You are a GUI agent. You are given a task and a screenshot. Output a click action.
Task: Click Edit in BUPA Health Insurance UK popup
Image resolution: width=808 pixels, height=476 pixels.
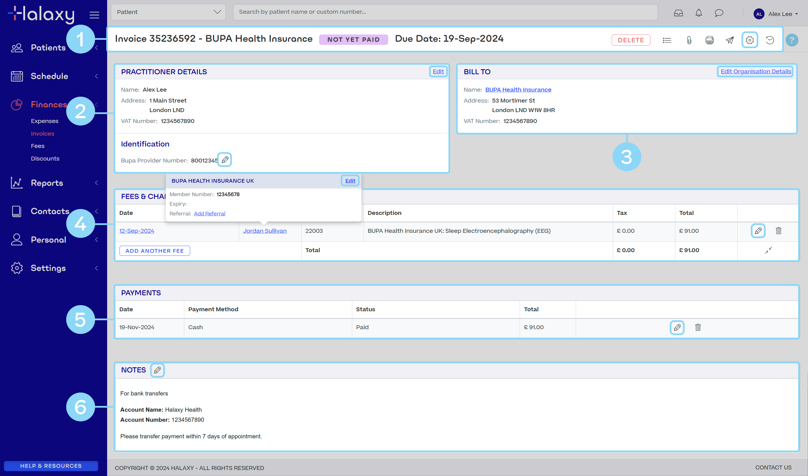[350, 181]
